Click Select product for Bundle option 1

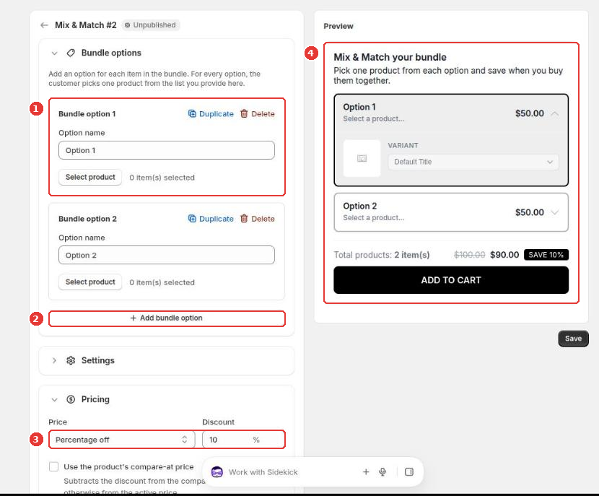(90, 178)
